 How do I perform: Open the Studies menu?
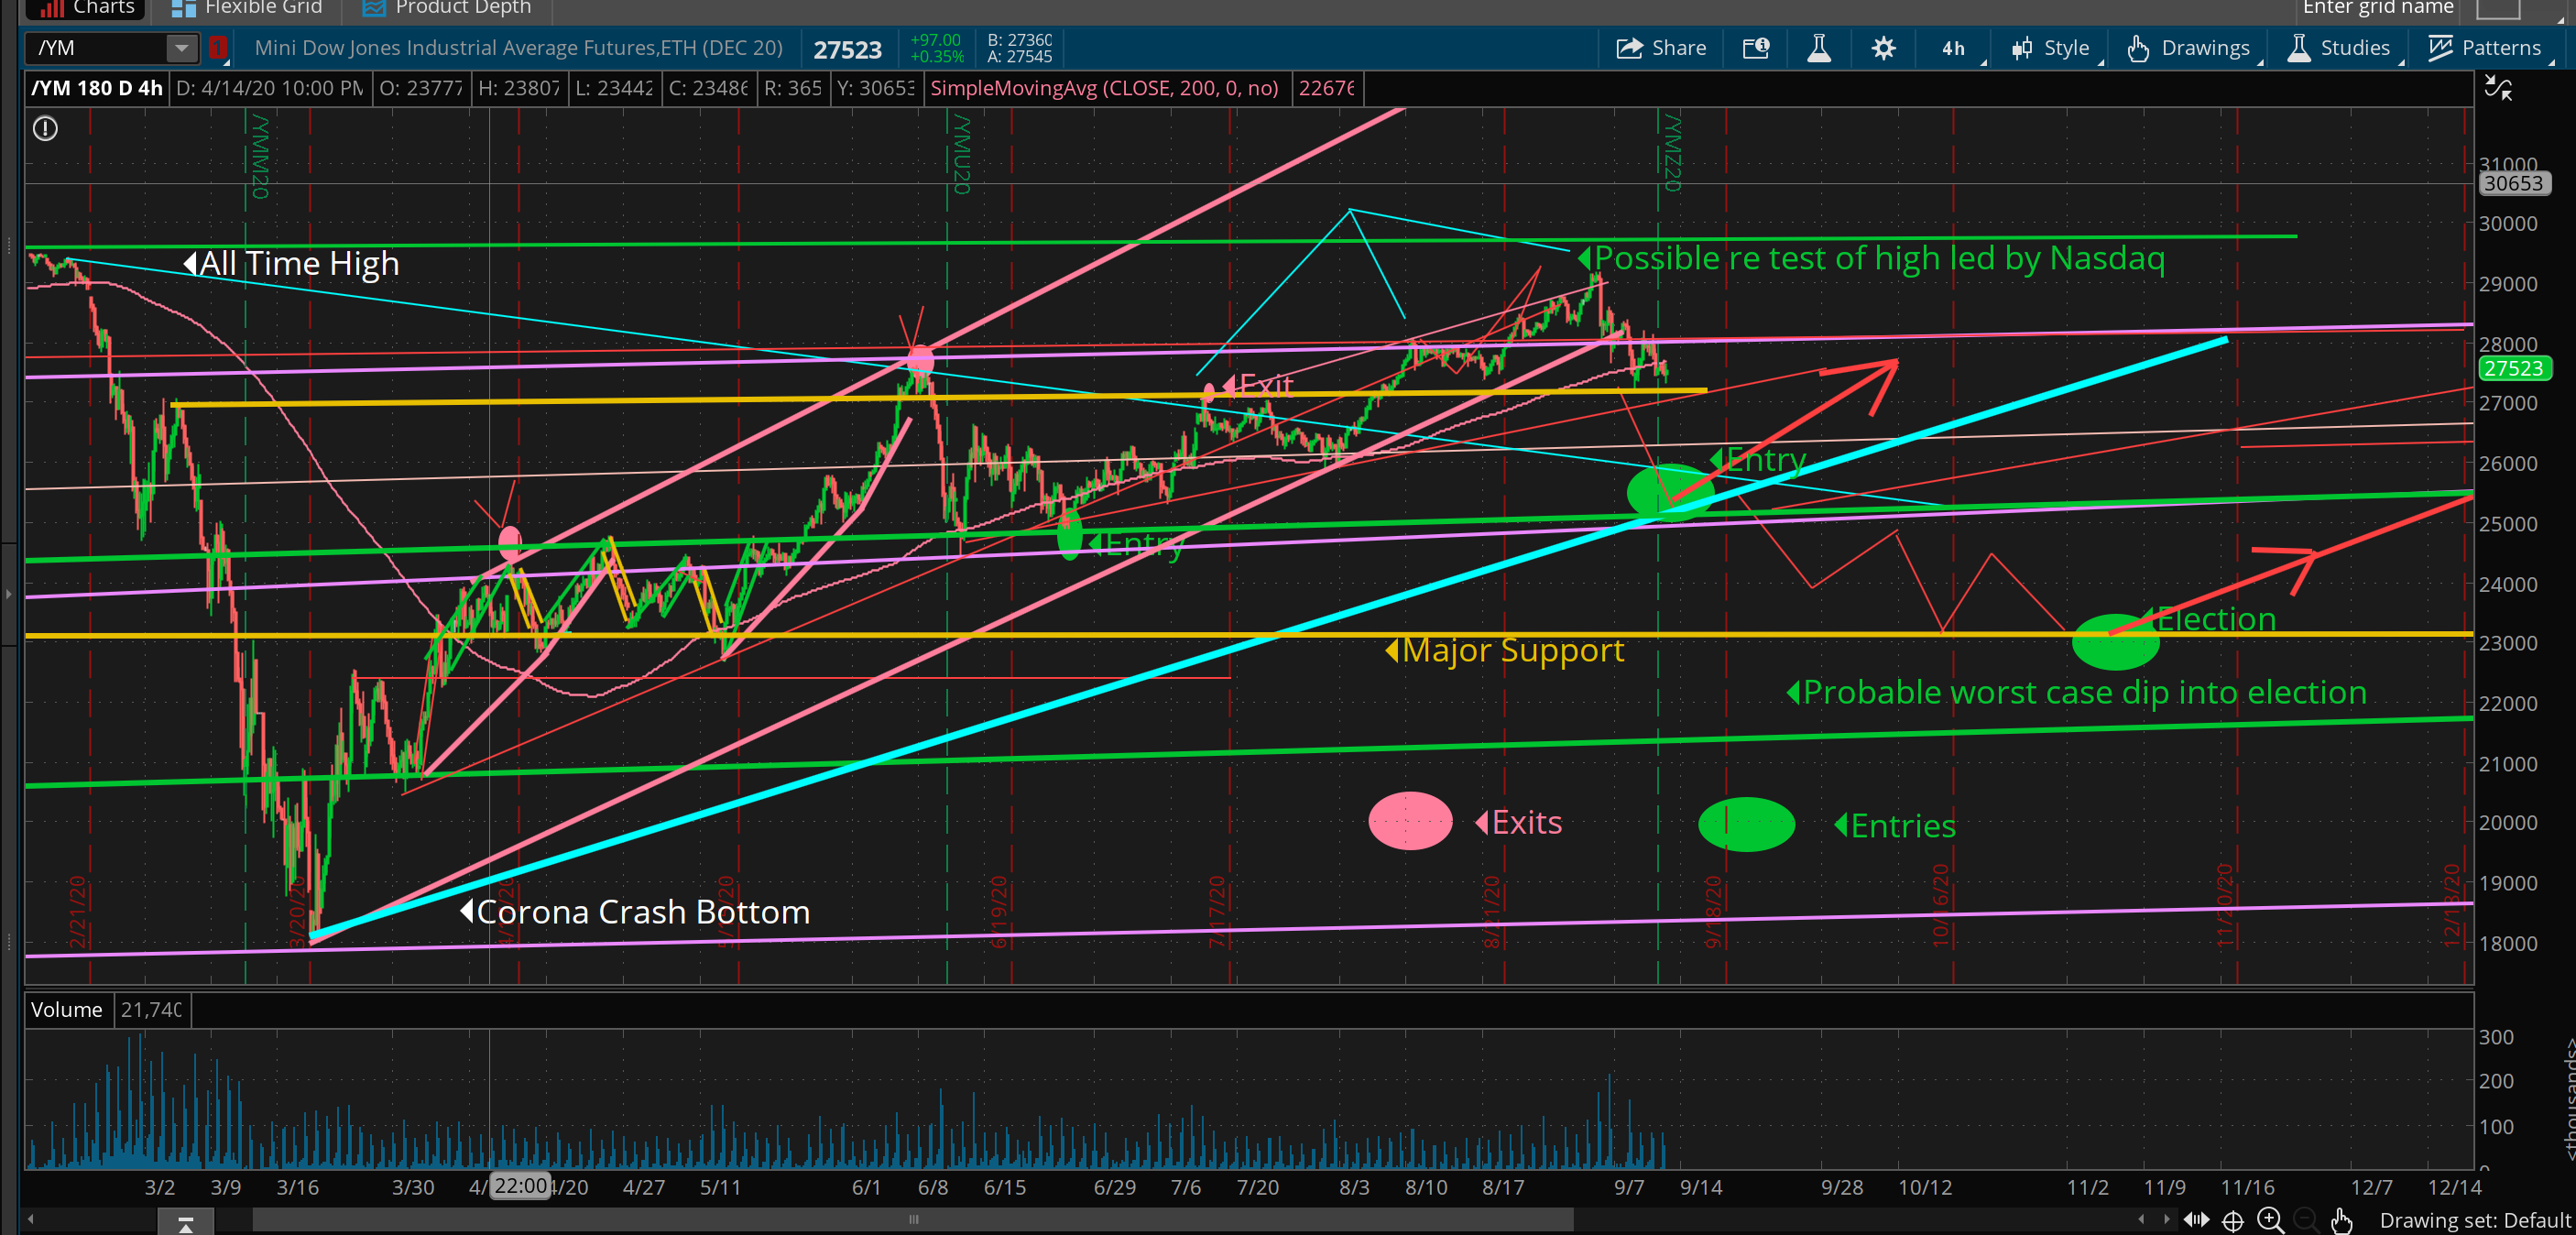pyautogui.click(x=2339, y=48)
